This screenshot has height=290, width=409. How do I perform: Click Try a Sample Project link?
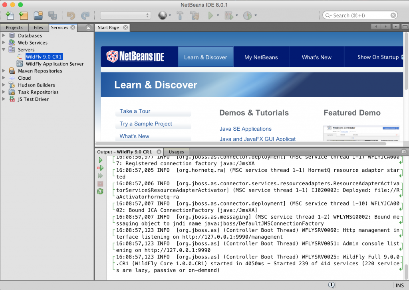click(x=146, y=124)
